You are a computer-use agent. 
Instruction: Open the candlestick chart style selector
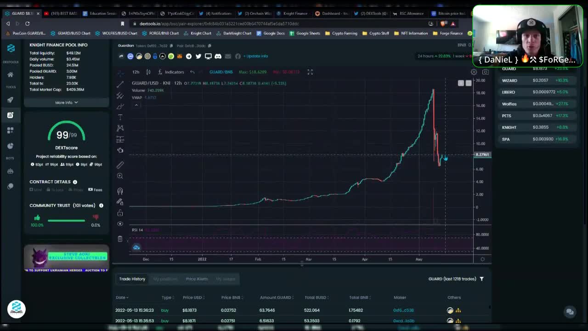(x=148, y=72)
